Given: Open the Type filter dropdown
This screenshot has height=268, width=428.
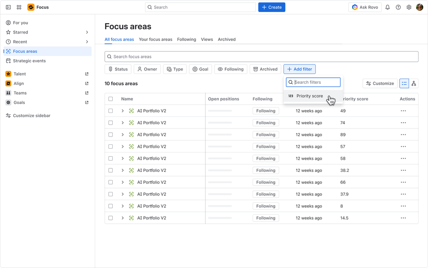Looking at the screenshot, I should [x=175, y=69].
